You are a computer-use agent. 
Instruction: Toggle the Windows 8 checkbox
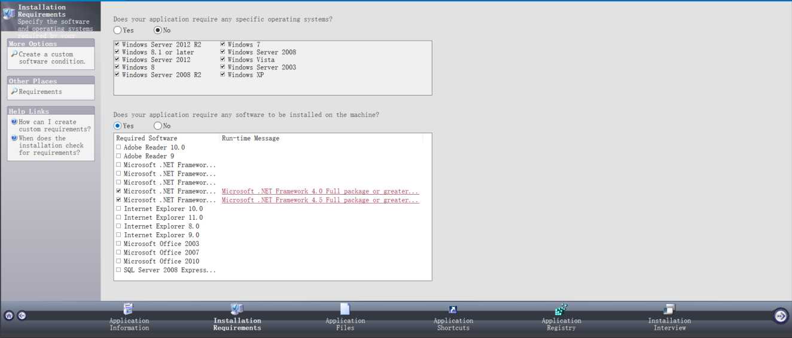[x=117, y=67]
